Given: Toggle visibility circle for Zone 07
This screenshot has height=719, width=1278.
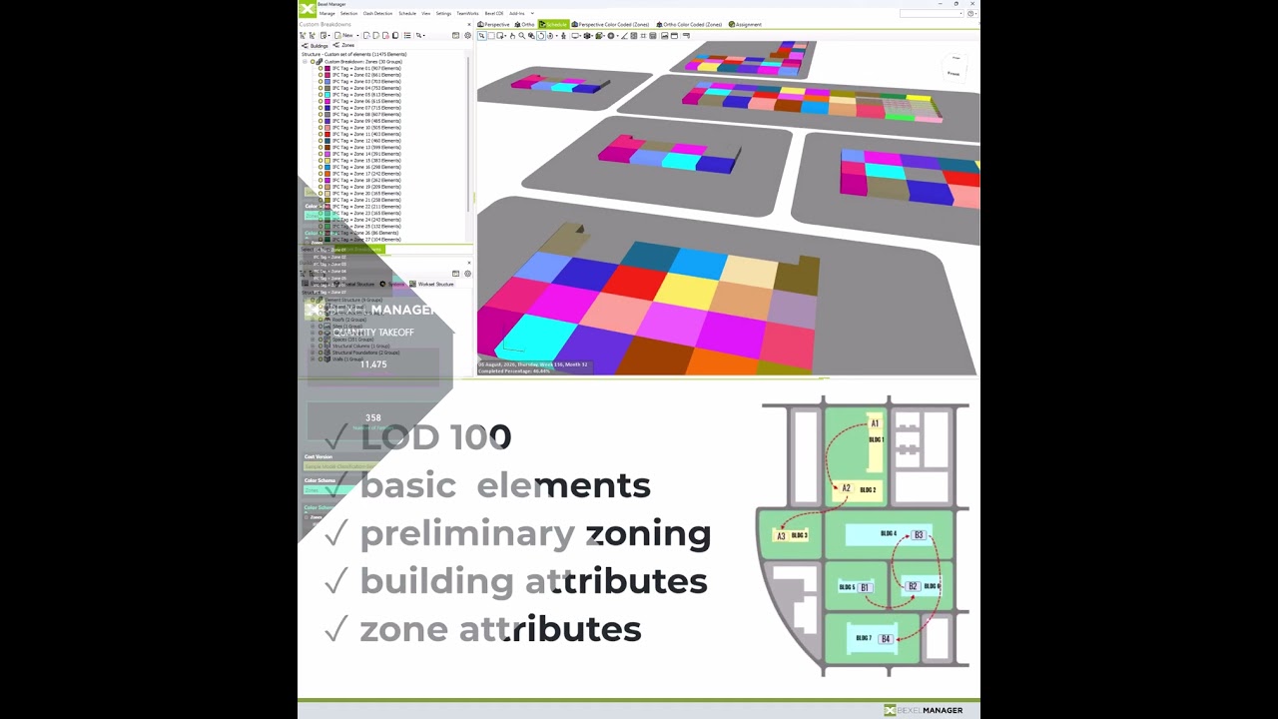Looking at the screenshot, I should [x=320, y=108].
